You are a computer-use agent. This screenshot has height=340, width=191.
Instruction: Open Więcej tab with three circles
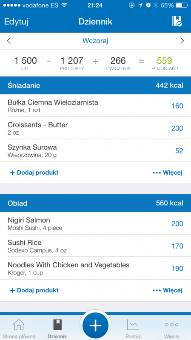[172, 325]
